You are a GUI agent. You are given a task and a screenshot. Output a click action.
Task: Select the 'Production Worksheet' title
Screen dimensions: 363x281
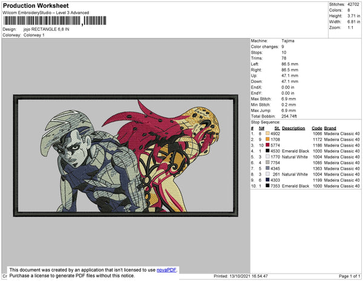point(36,5)
